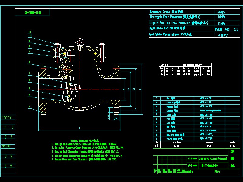Click design standard line 1 'BS1868'

tap(84, 144)
